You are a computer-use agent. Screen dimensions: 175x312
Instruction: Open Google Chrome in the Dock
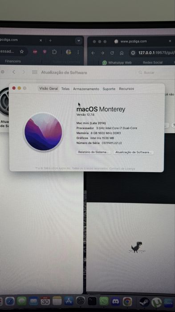[127, 302]
